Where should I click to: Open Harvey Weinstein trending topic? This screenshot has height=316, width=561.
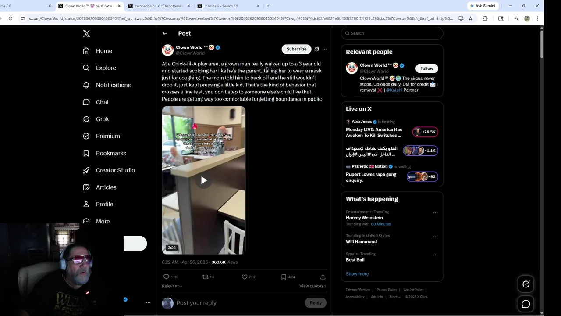click(364, 218)
